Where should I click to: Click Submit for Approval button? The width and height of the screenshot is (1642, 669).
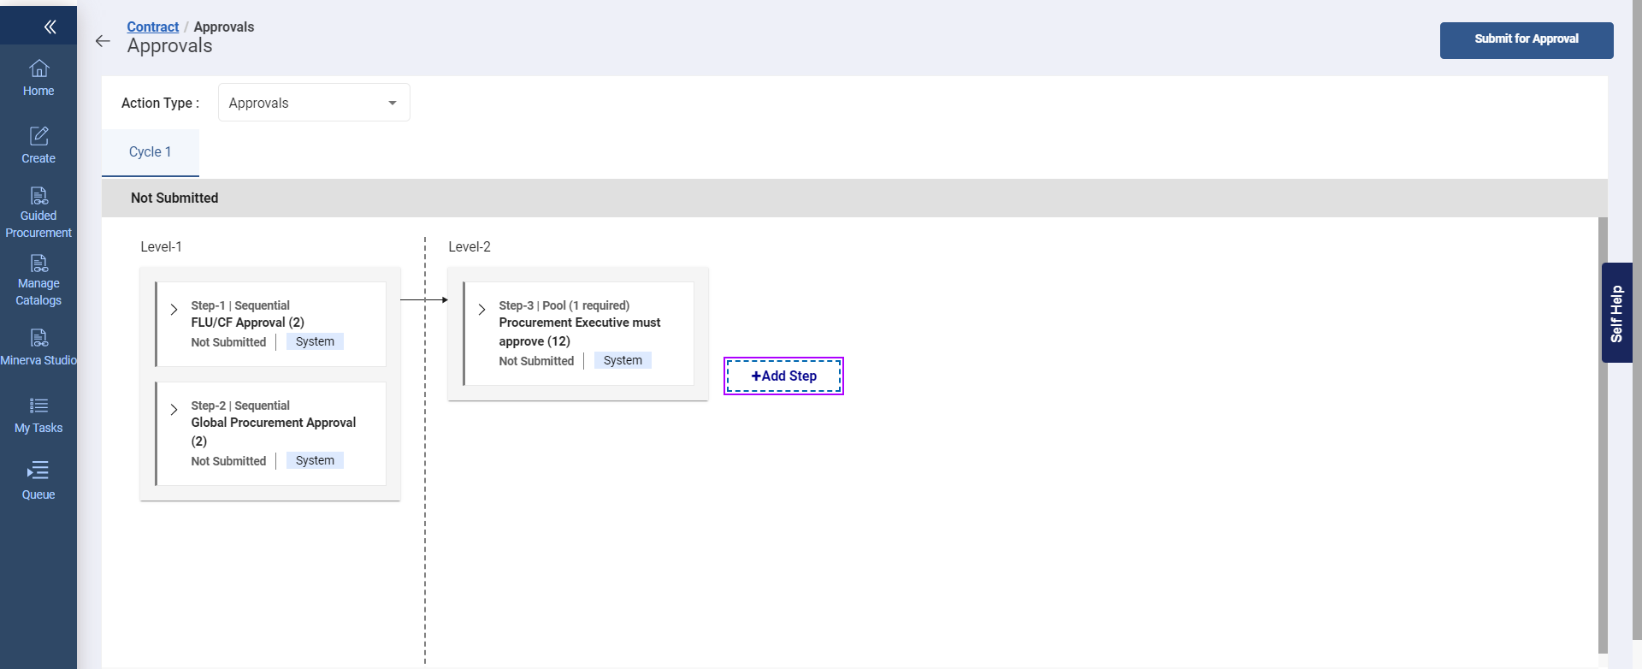coord(1526,40)
